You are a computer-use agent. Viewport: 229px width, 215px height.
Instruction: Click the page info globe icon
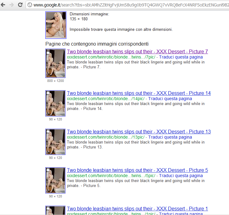(x=30, y=5)
